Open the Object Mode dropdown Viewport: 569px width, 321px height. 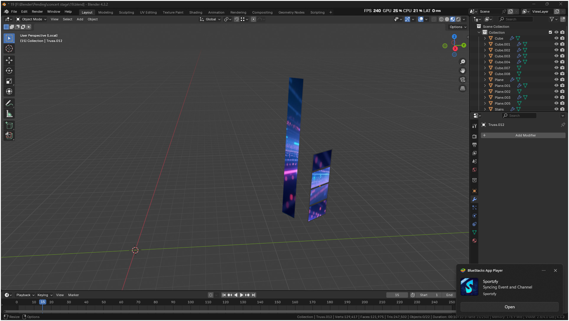[31, 19]
